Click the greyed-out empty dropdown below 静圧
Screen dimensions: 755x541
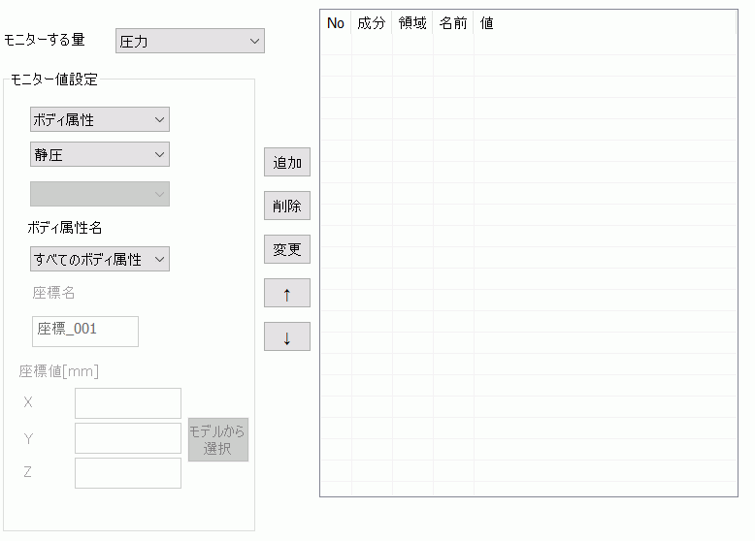(x=100, y=194)
